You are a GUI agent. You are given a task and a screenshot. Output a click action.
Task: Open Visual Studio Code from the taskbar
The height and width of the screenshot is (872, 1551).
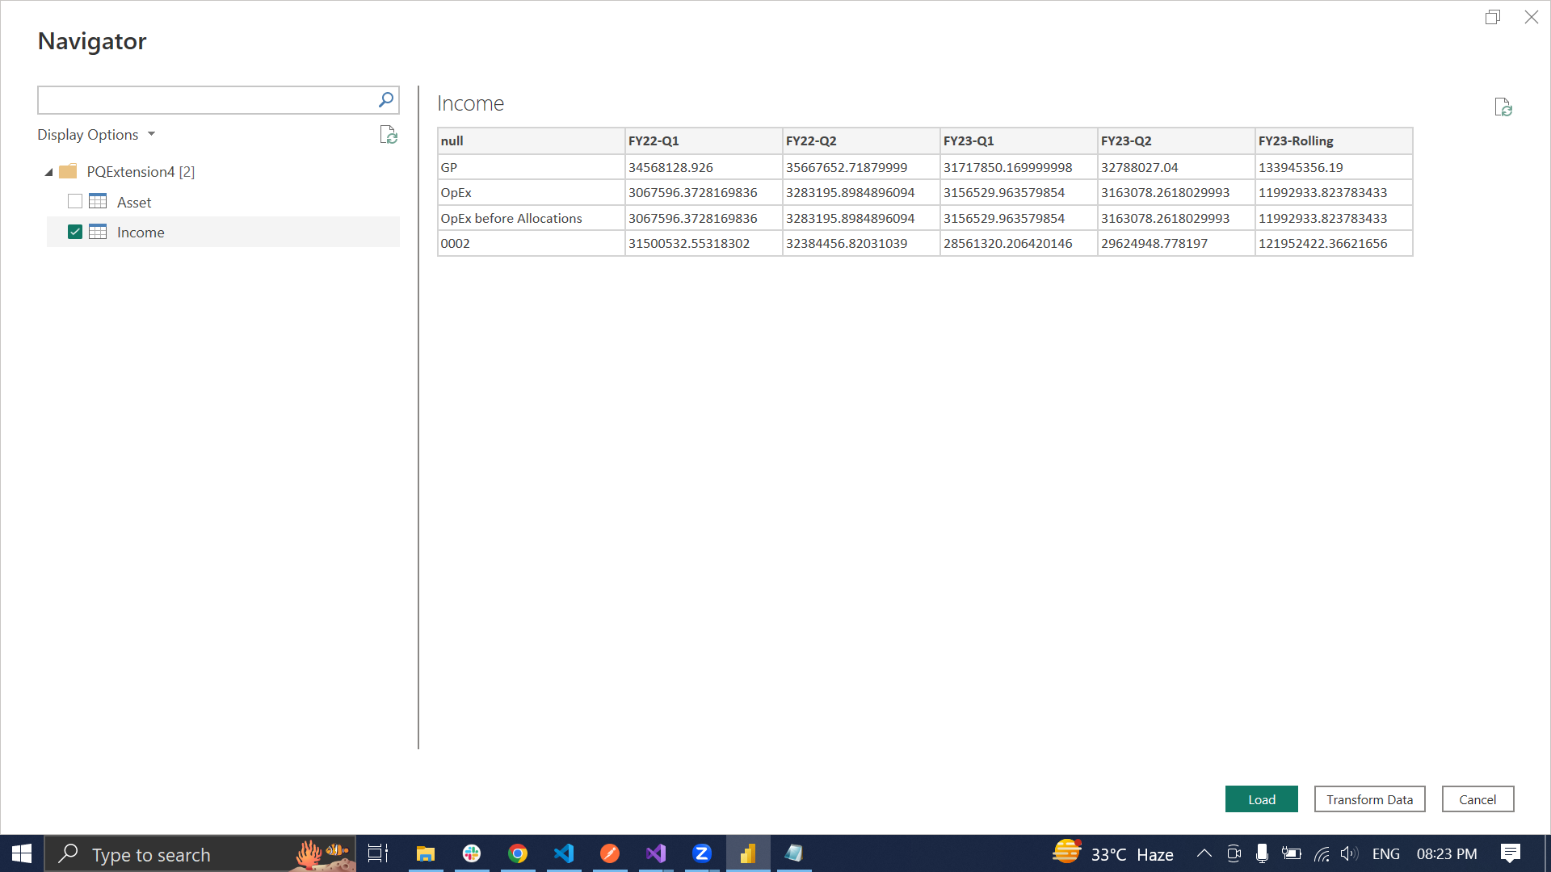[564, 853]
